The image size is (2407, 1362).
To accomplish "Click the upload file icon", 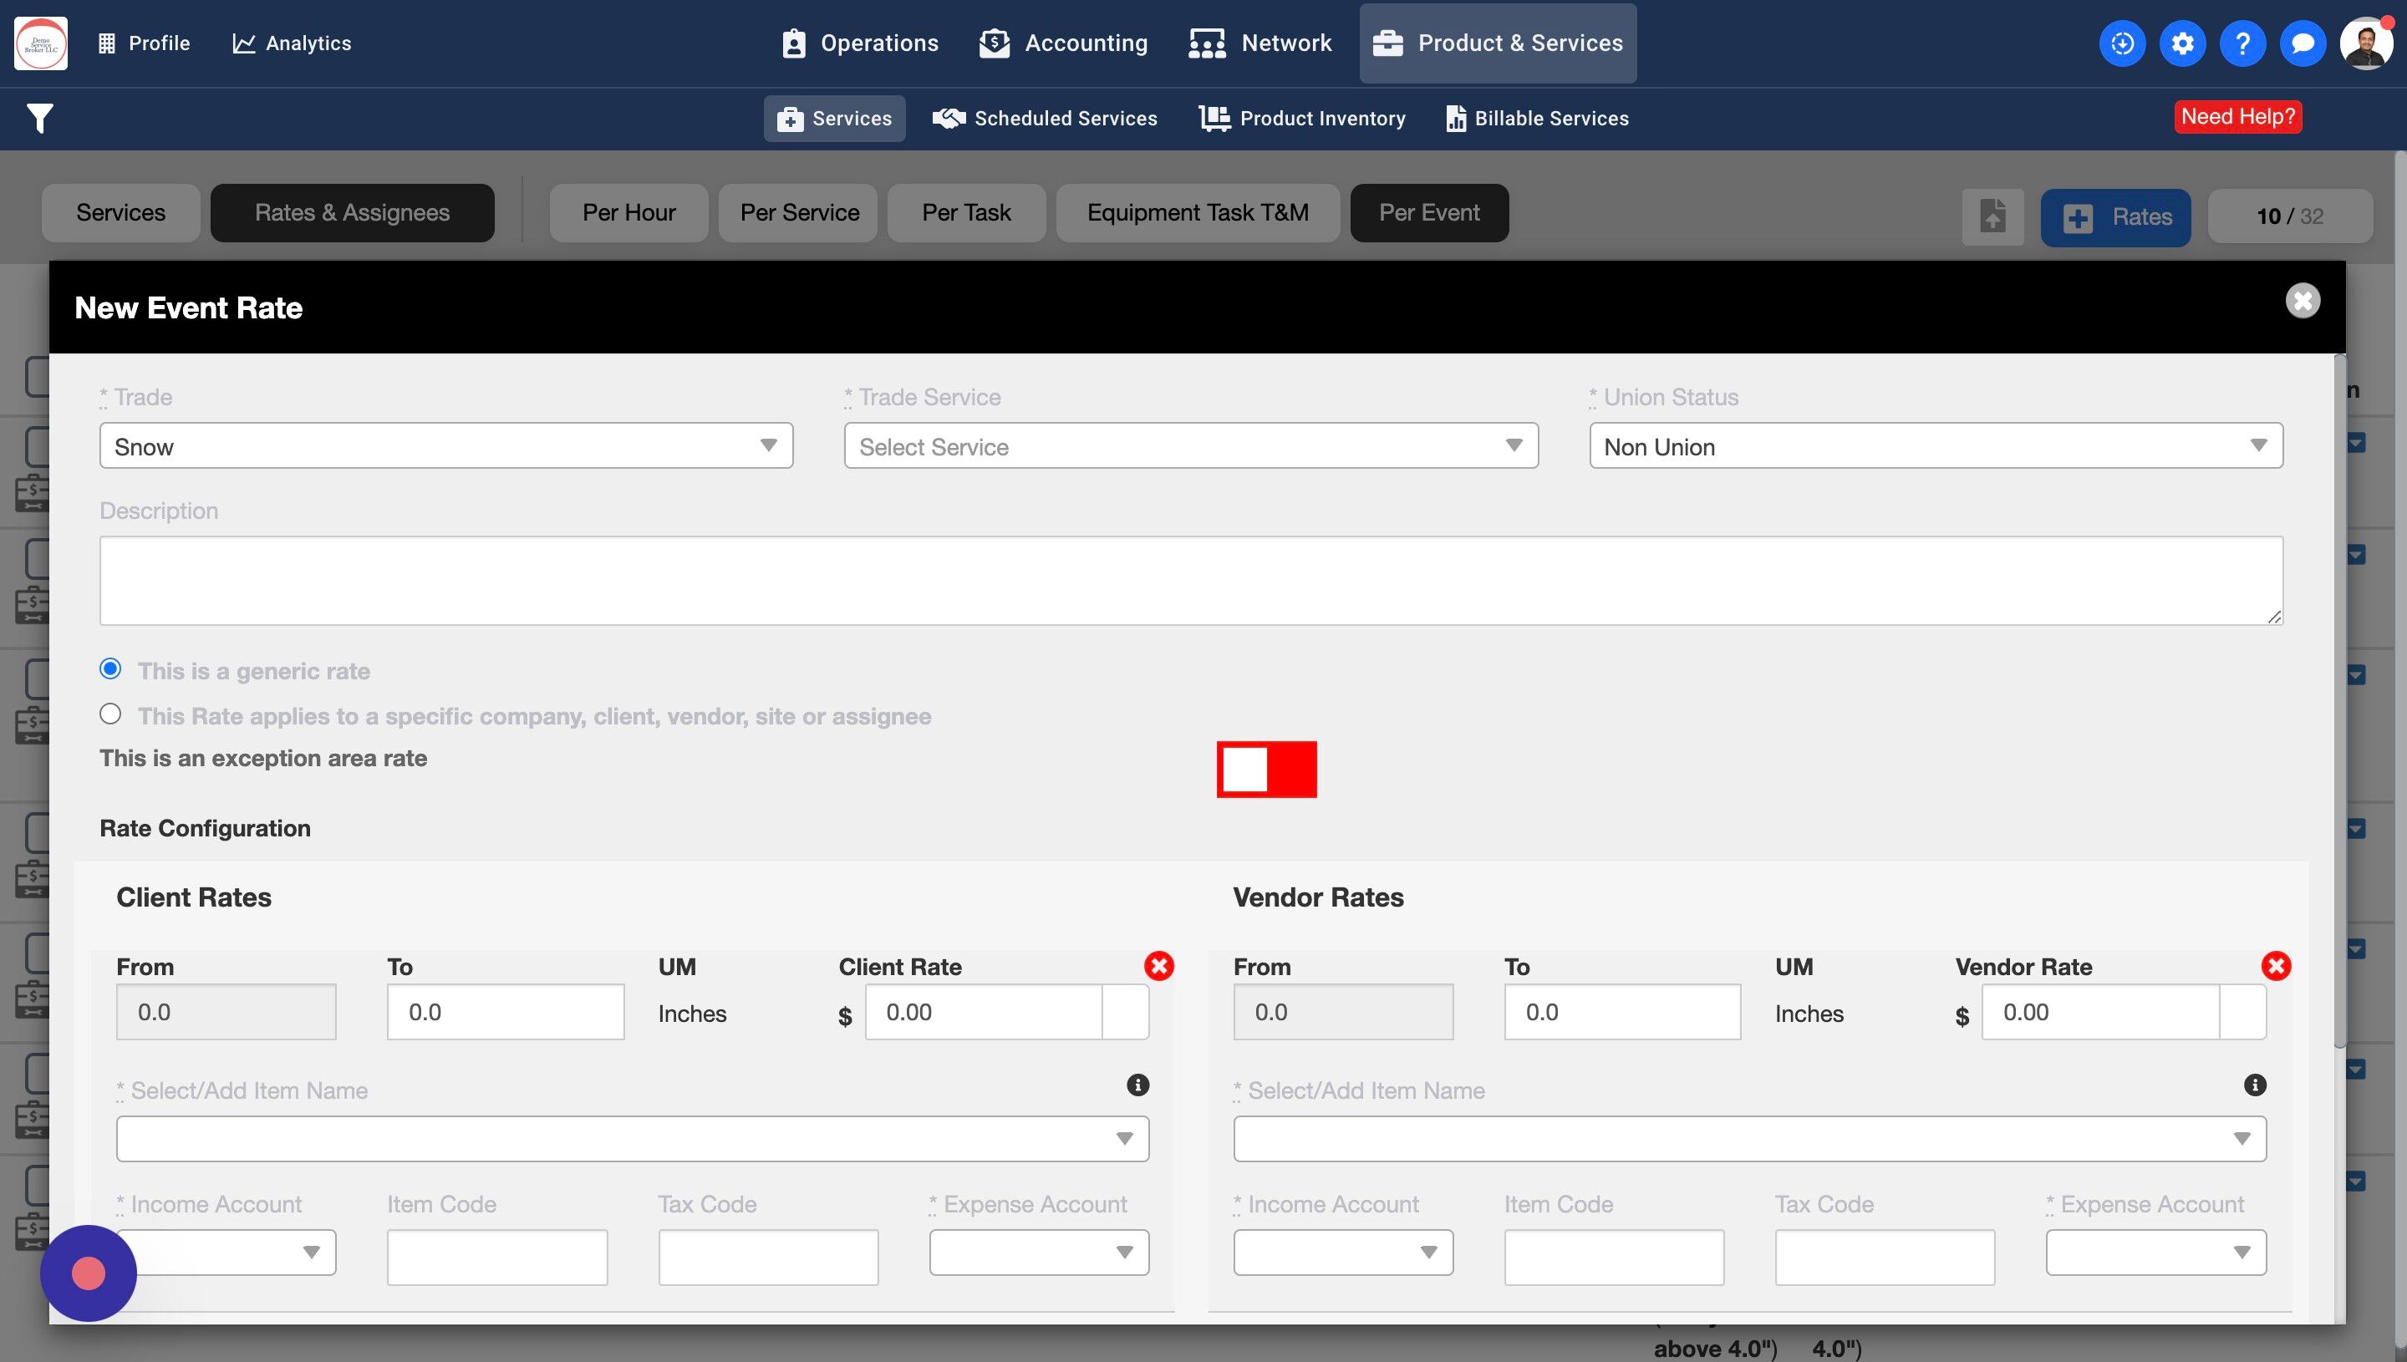I will (1992, 216).
